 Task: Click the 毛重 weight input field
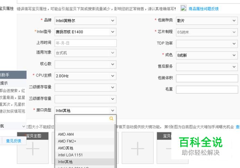(207, 90)
